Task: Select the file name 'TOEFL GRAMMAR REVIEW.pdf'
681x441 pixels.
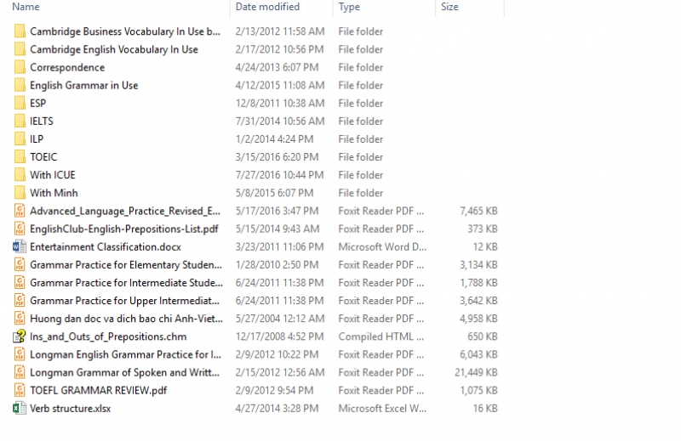Action: tap(99, 390)
